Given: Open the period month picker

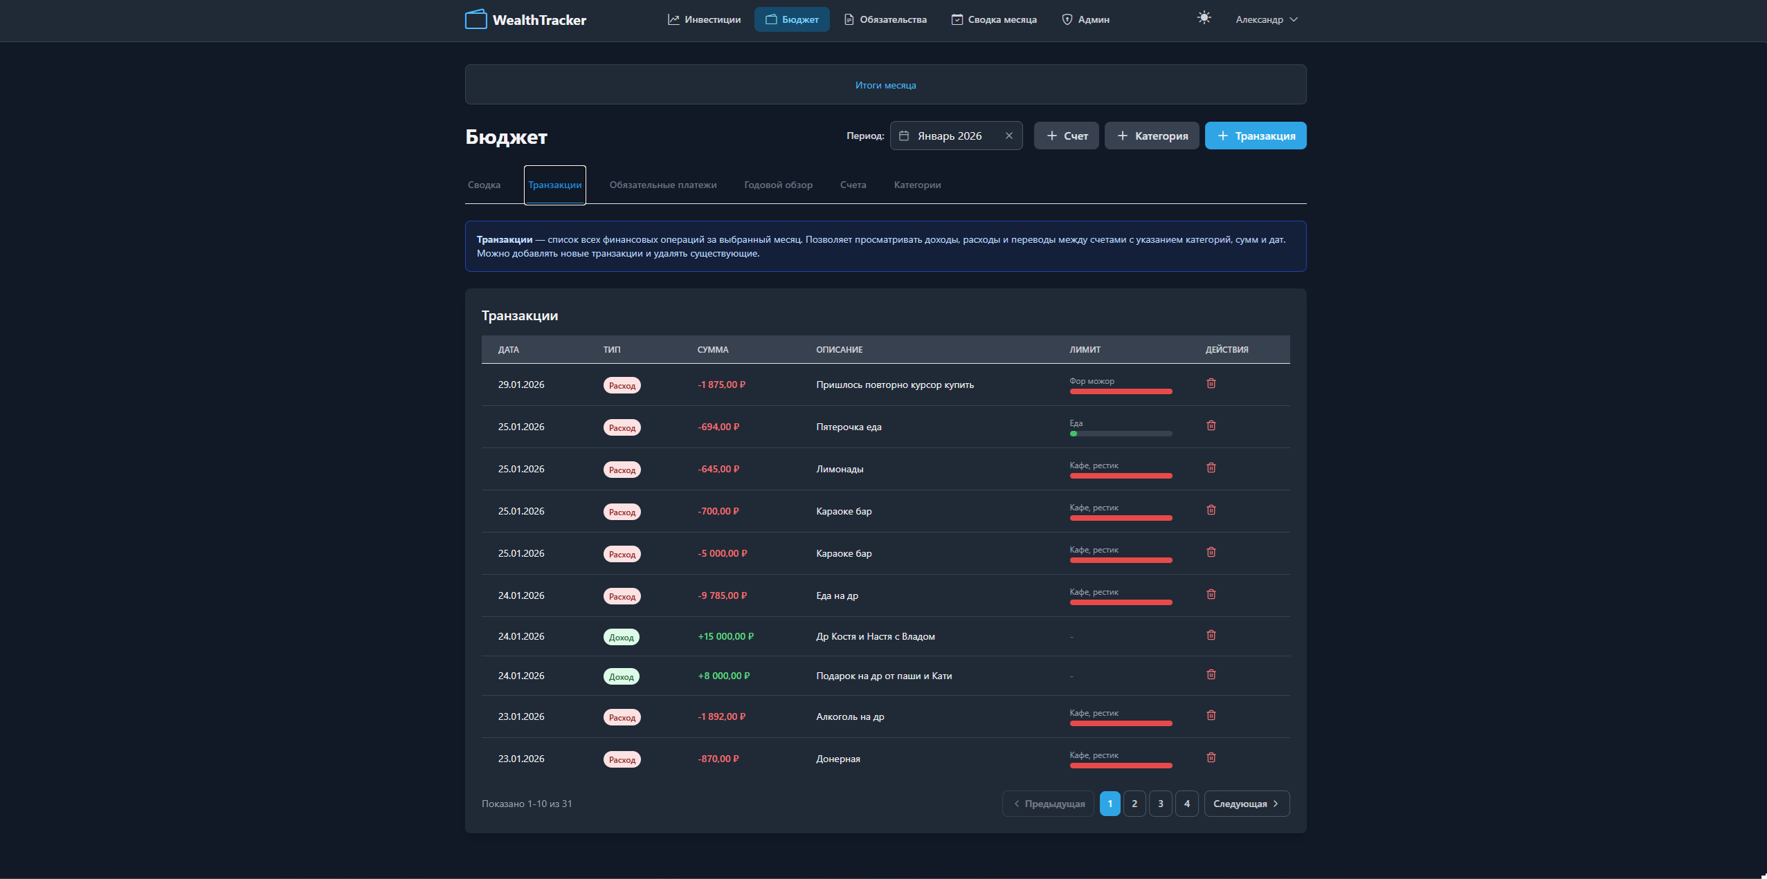Looking at the screenshot, I should click(x=949, y=136).
